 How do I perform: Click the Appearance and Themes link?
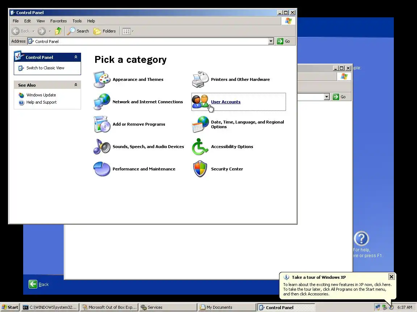coord(138,79)
